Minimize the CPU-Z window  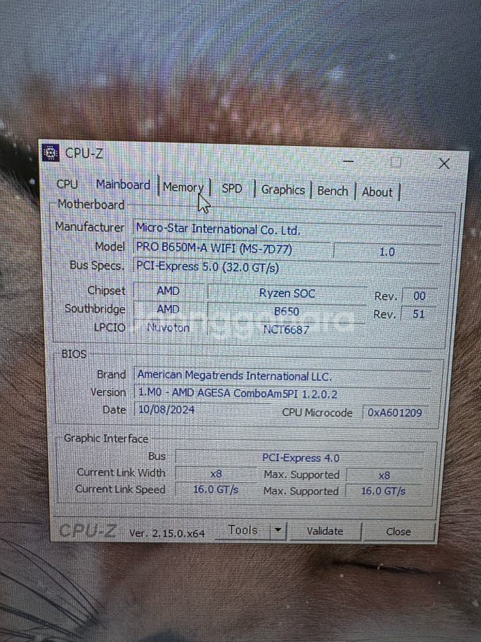[x=348, y=162]
